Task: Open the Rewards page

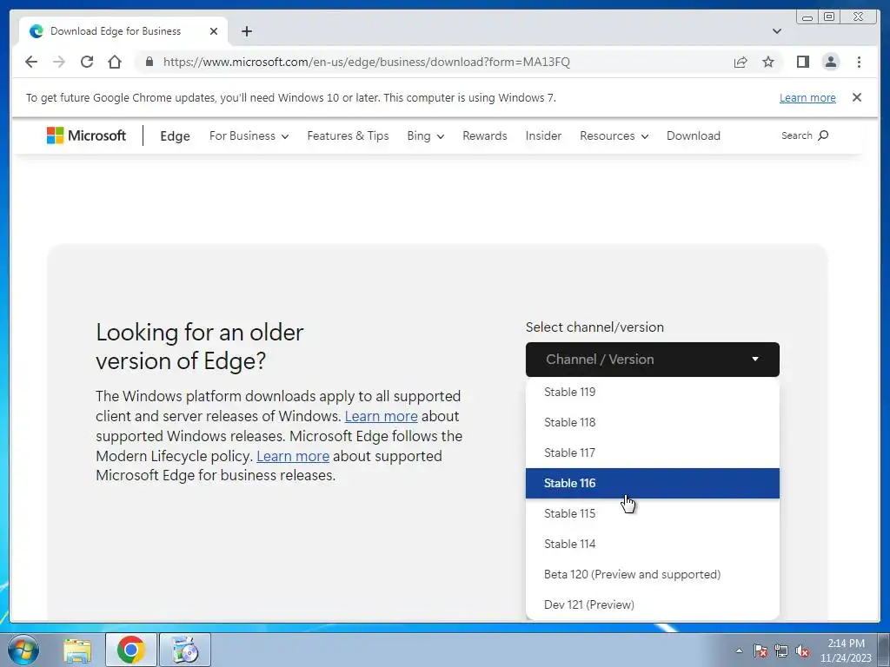Action: (485, 136)
